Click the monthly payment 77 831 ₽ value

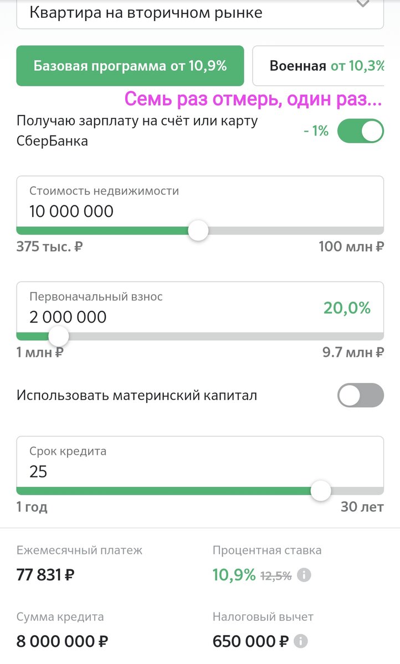pos(45,575)
